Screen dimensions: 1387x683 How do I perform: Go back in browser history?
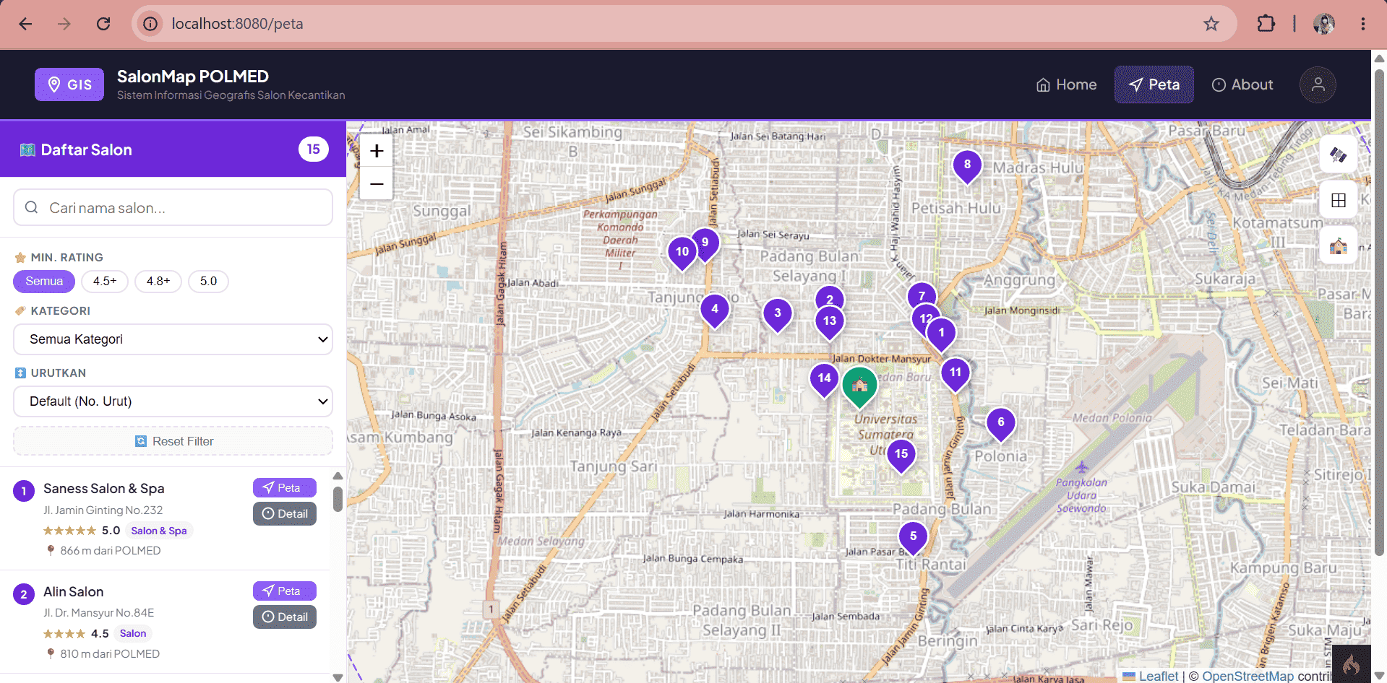coord(25,24)
